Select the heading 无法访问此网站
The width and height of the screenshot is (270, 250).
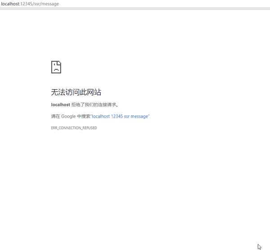pyautogui.click(x=76, y=92)
